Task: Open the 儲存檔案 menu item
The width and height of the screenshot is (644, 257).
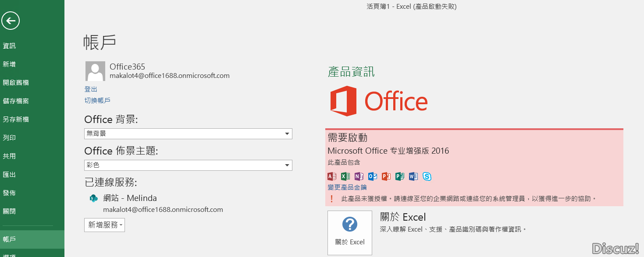Action: (32, 101)
